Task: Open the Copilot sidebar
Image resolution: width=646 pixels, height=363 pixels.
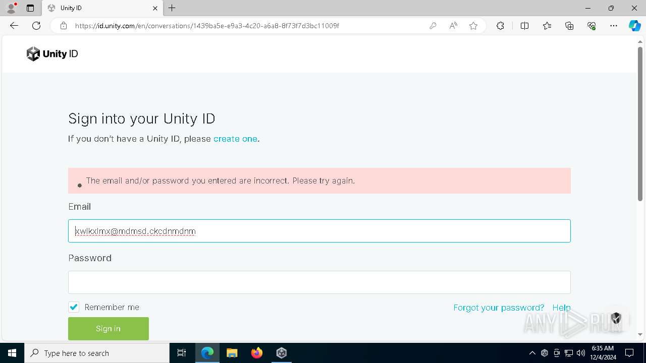Action: click(634, 26)
